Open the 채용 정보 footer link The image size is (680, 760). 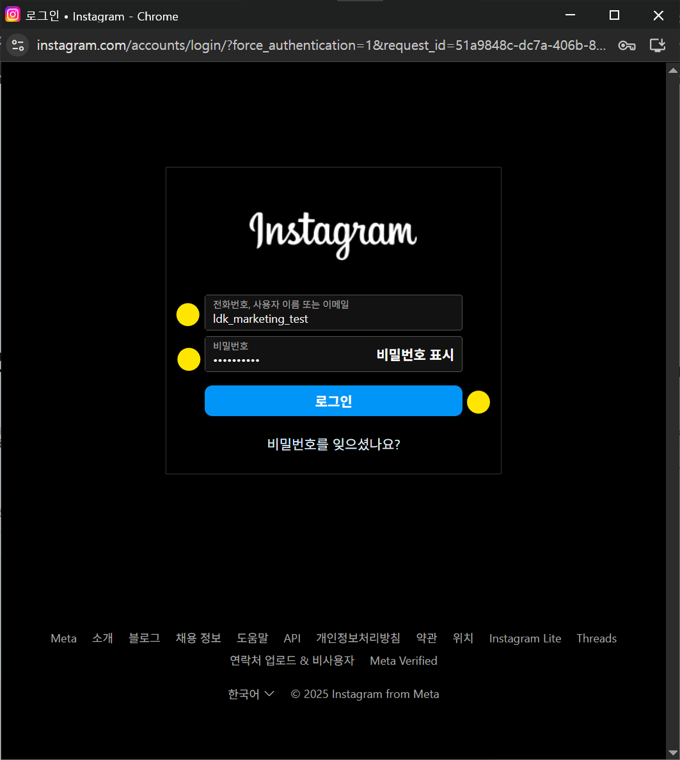[198, 639]
